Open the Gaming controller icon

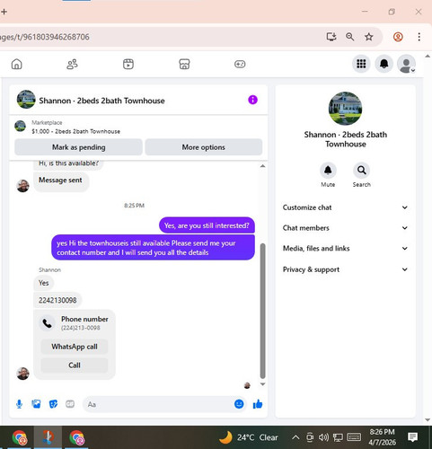(x=240, y=64)
